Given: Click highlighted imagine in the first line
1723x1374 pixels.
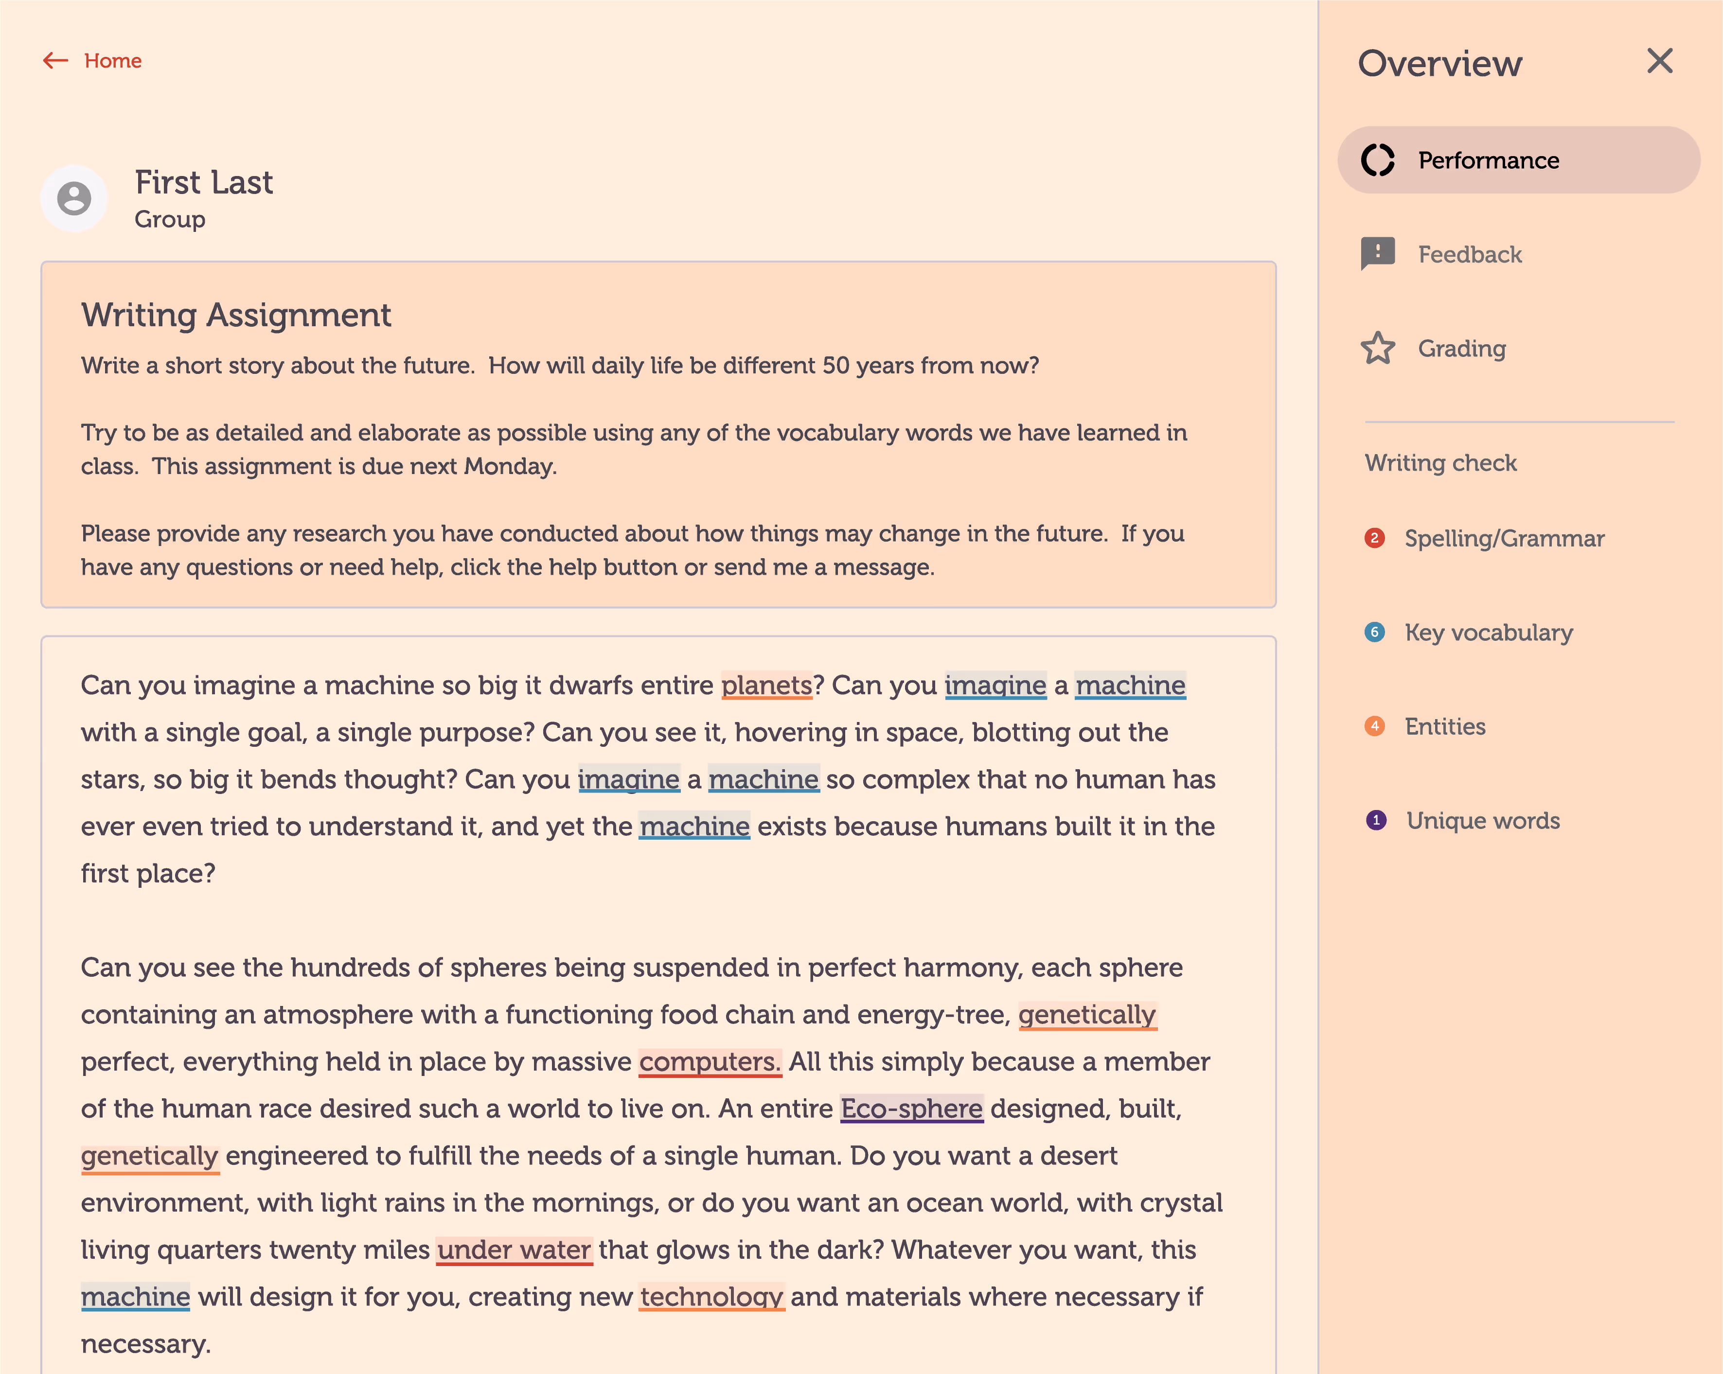Looking at the screenshot, I should click(x=995, y=686).
